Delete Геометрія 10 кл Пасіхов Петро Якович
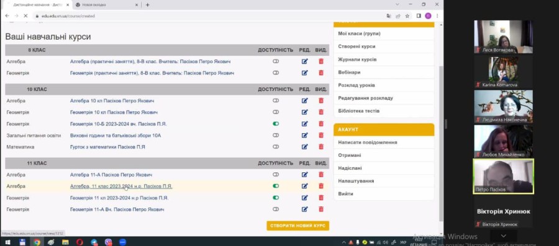 tap(321, 112)
